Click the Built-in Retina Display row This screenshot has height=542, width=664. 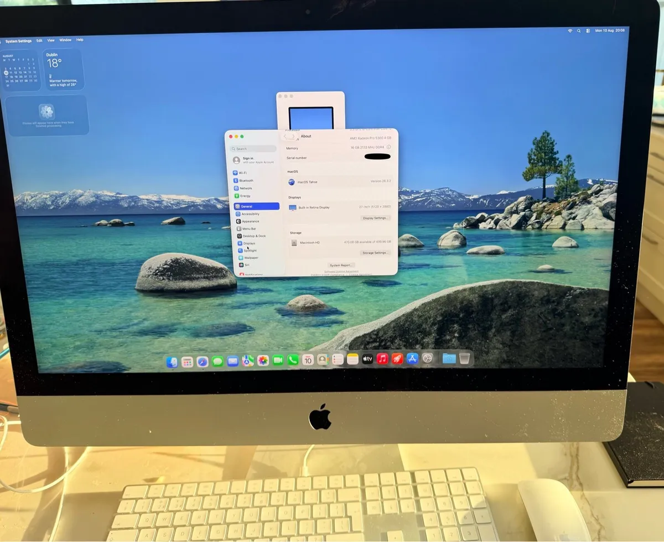(x=339, y=207)
